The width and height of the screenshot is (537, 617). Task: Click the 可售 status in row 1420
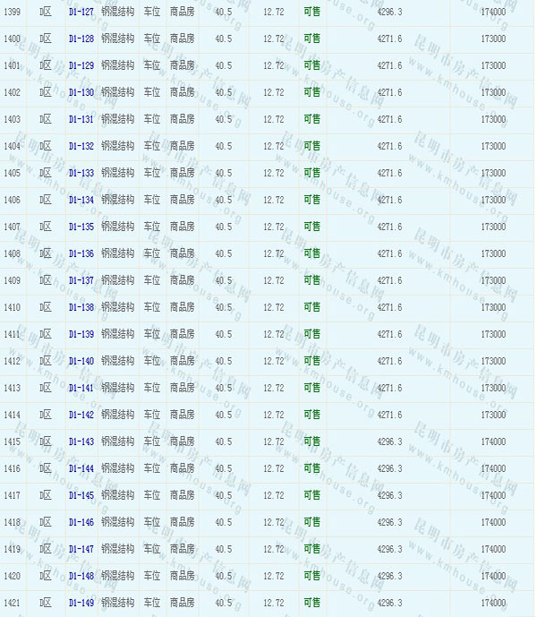click(x=311, y=576)
